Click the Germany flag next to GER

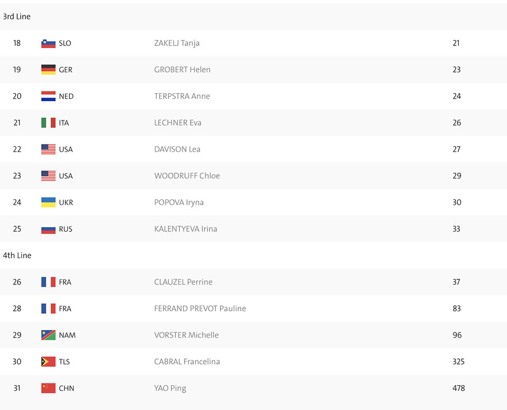[x=48, y=70]
